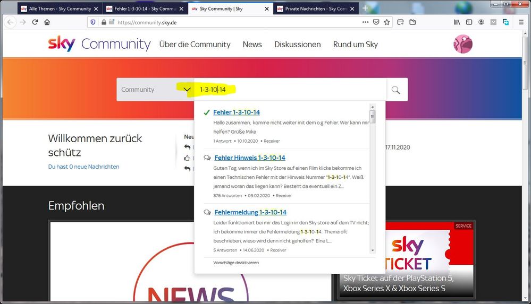Click the magnifying glass search button
The image size is (531, 304).
point(395,90)
